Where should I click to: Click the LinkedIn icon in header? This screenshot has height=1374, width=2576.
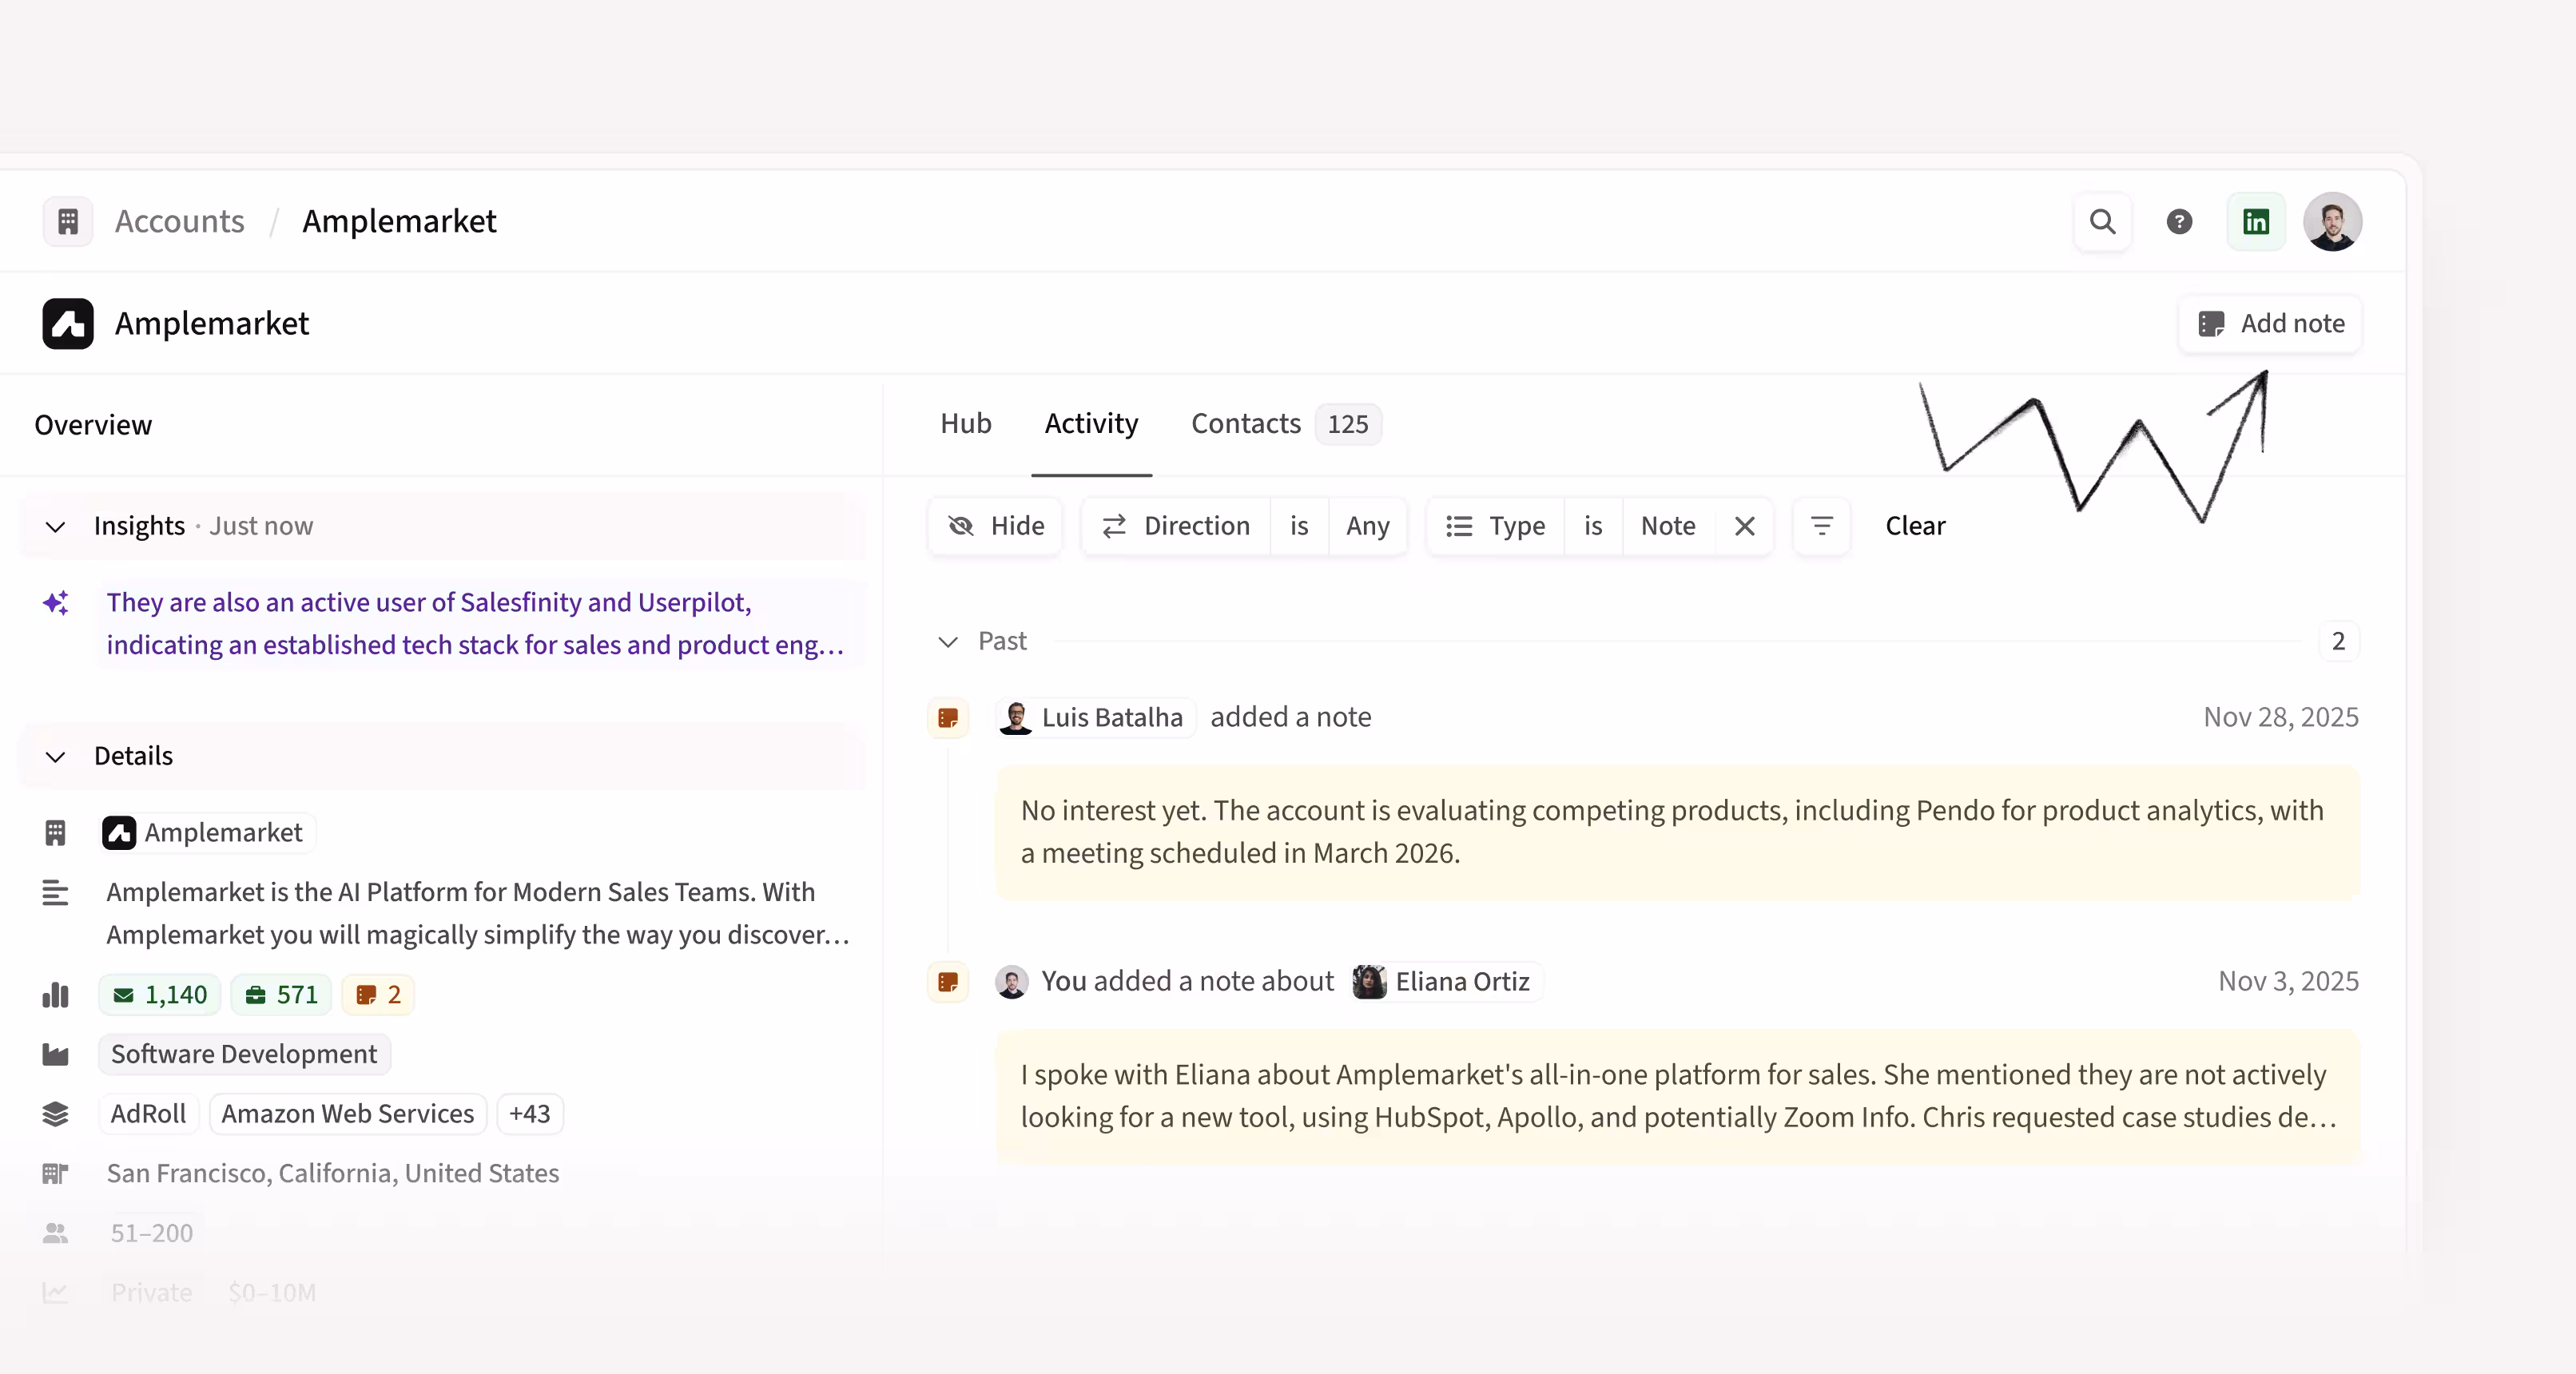(x=2255, y=221)
